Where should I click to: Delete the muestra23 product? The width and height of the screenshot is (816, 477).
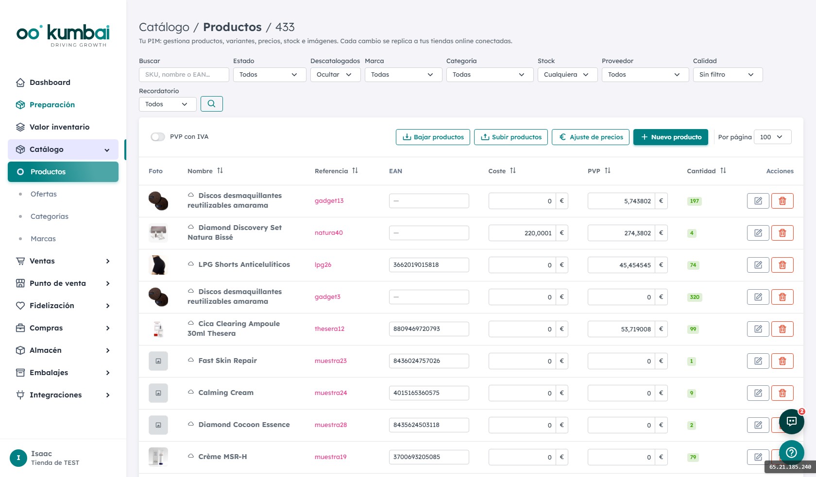coord(782,361)
